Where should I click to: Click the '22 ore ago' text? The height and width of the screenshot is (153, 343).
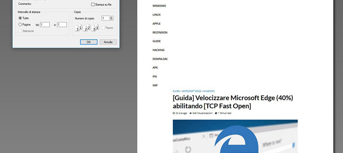tap(181, 113)
